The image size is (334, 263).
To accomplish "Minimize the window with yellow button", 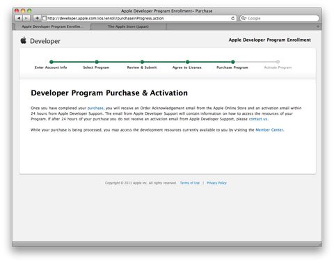I will click(23, 10).
